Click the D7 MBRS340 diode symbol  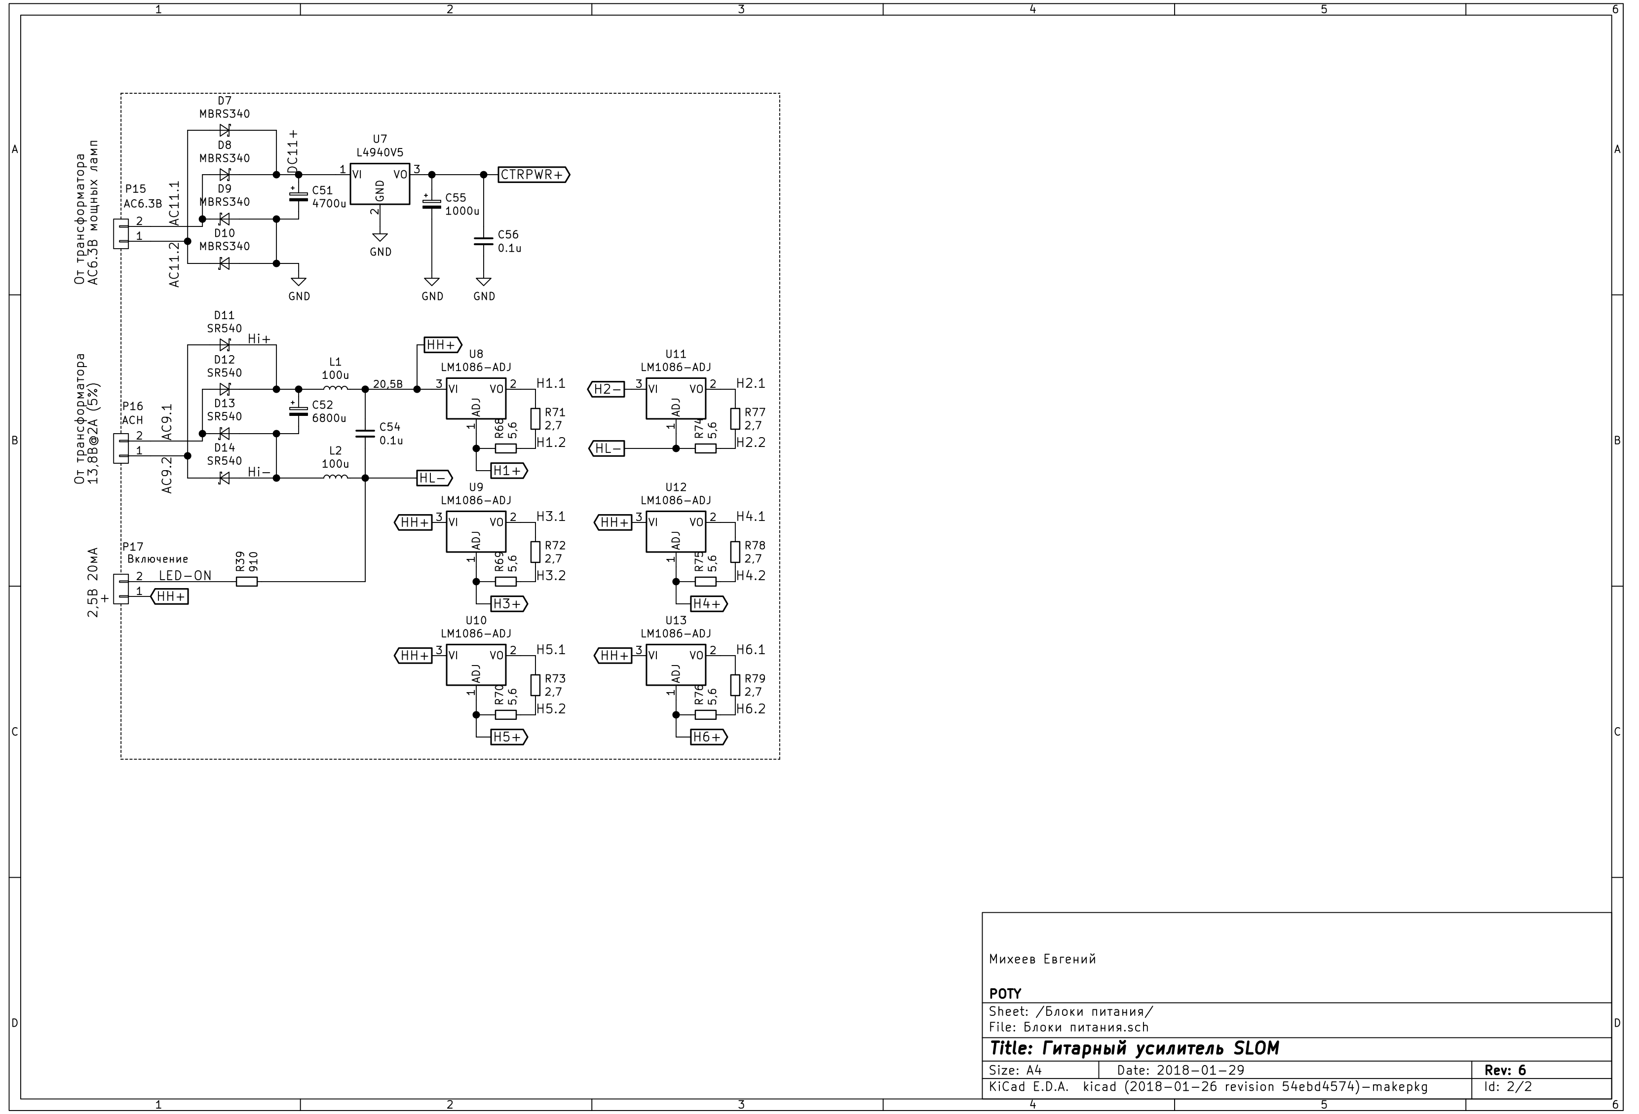[224, 130]
